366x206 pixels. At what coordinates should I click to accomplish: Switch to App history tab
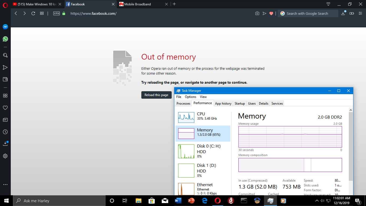tap(223, 104)
